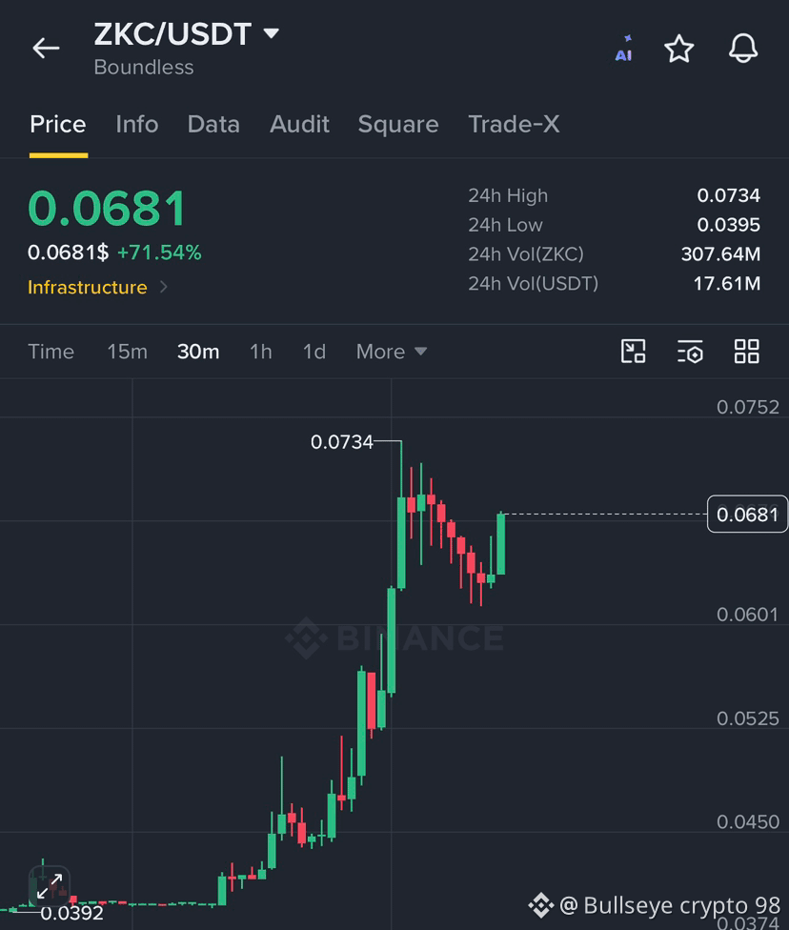
Task: Open chart indicator settings icon
Action: tap(690, 351)
